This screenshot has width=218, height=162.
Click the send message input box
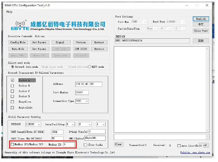tap(160, 137)
